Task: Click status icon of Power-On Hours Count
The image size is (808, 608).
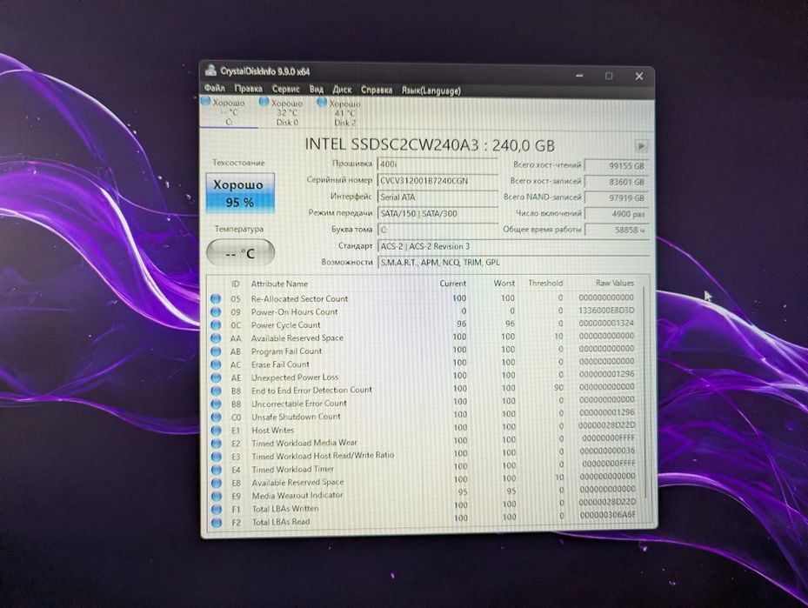Action: pos(216,311)
